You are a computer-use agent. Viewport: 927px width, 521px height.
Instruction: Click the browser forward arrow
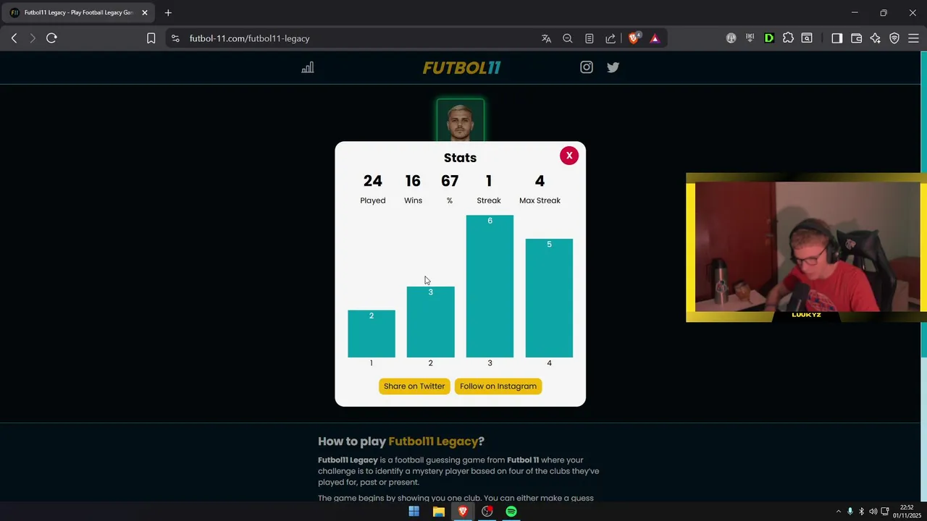[x=33, y=38]
